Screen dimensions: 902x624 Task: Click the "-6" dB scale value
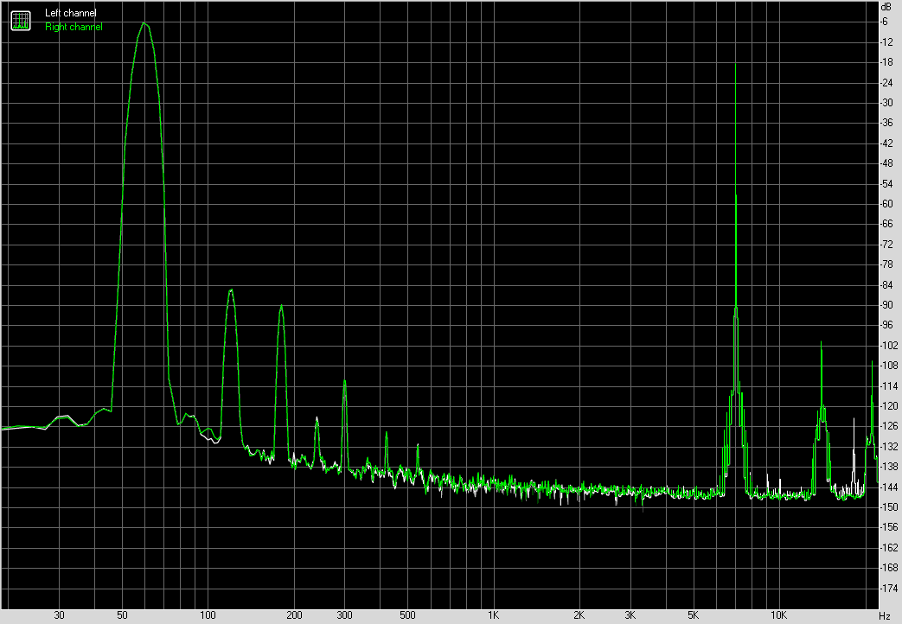884,22
